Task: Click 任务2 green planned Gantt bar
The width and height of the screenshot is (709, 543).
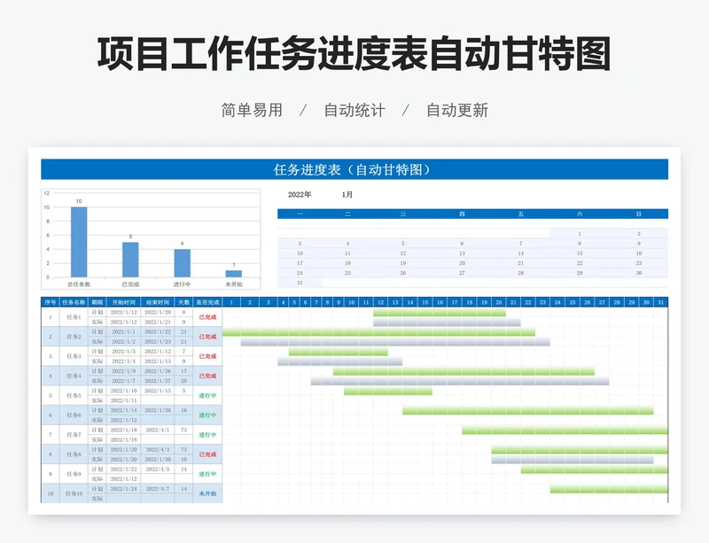Action: click(379, 332)
